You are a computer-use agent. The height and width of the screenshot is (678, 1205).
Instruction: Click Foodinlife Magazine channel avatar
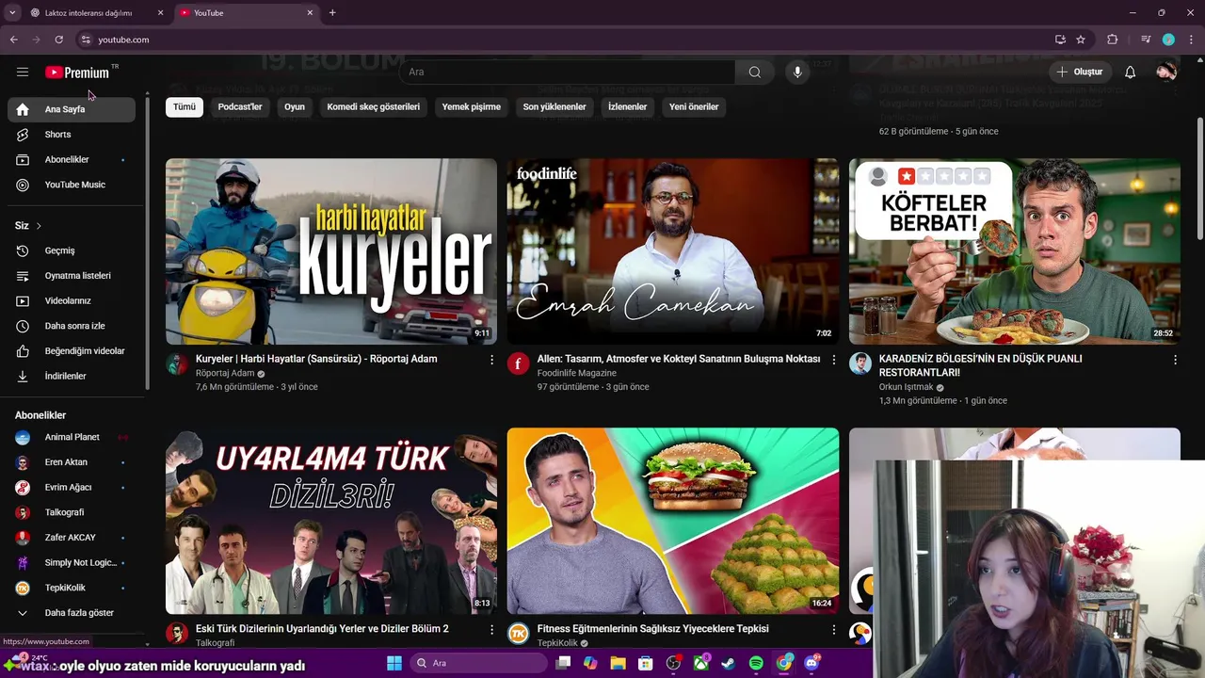[519, 363]
